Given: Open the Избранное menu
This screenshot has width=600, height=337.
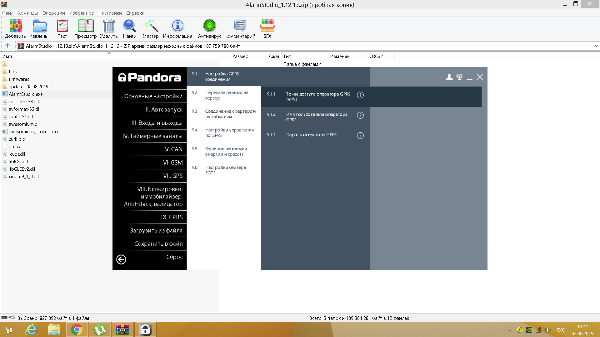Looking at the screenshot, I should tap(82, 13).
